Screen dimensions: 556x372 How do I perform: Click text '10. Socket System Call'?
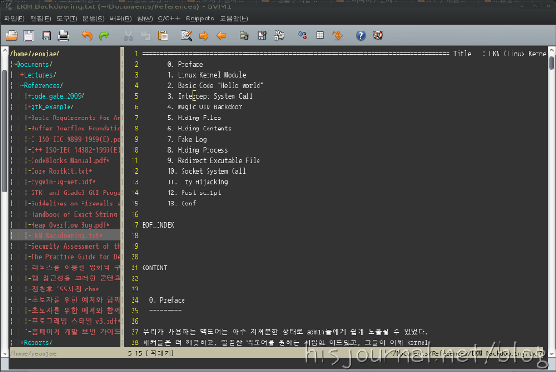pyautogui.click(x=207, y=171)
